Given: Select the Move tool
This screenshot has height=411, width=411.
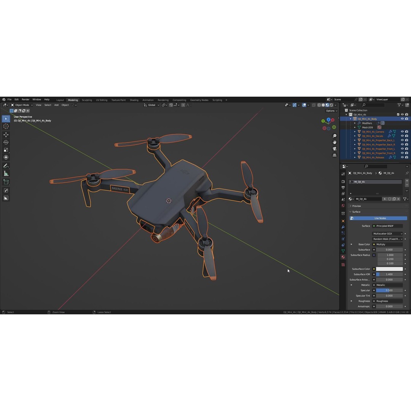Looking at the screenshot, I should (6, 135).
